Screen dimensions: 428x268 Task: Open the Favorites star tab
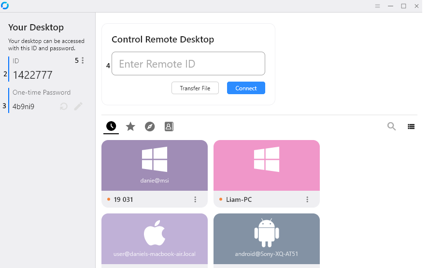coord(130,127)
